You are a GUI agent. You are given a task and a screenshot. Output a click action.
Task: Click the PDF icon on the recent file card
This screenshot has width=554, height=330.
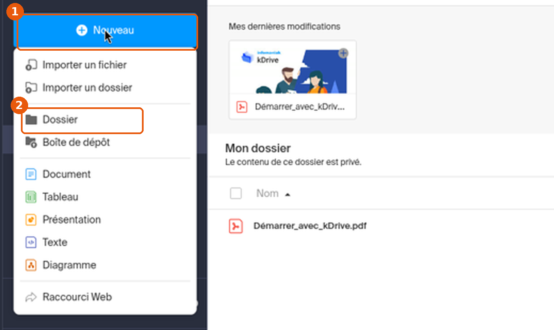242,106
